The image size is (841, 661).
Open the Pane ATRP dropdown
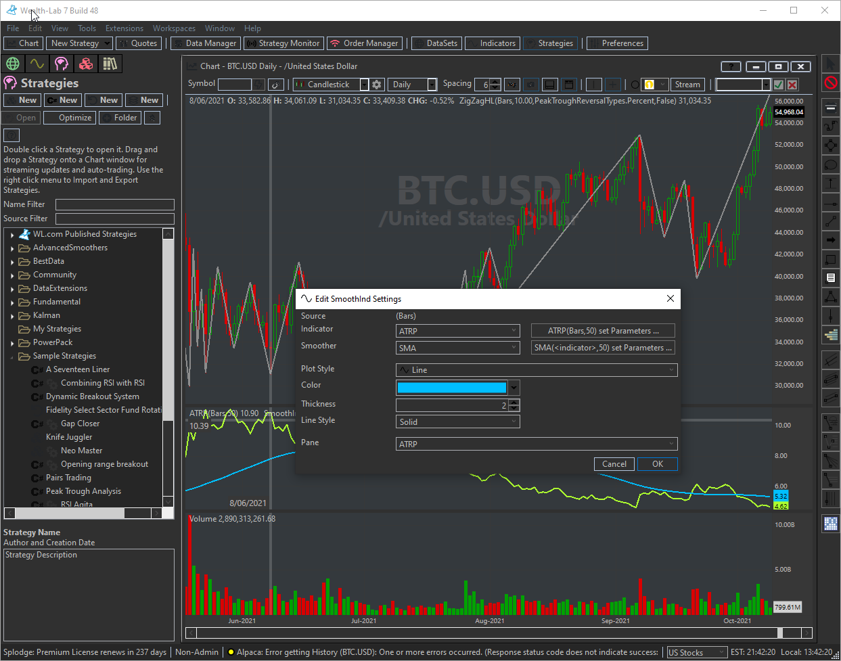(x=537, y=444)
